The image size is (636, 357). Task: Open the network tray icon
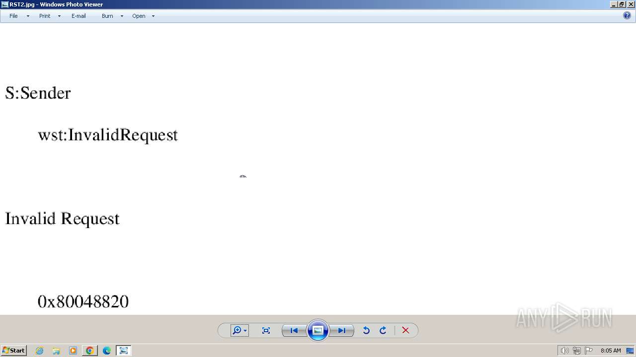click(577, 351)
